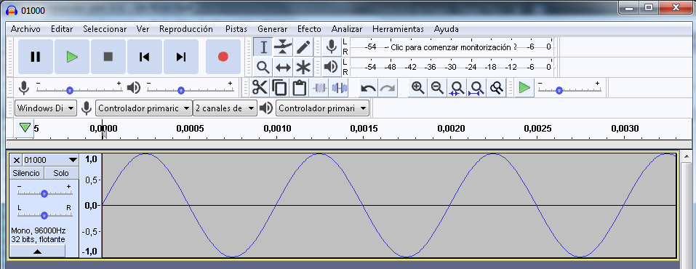Select the Time Shift tool
This screenshot has width=696, height=269.
point(283,67)
